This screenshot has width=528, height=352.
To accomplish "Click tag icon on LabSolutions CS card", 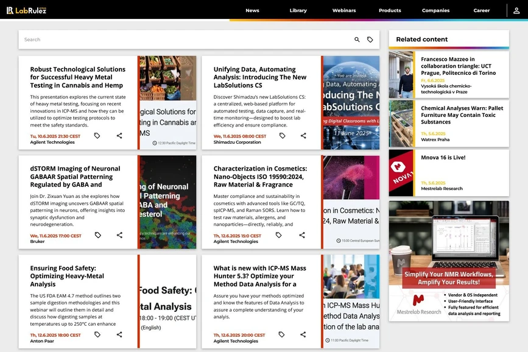I will [282, 135].
